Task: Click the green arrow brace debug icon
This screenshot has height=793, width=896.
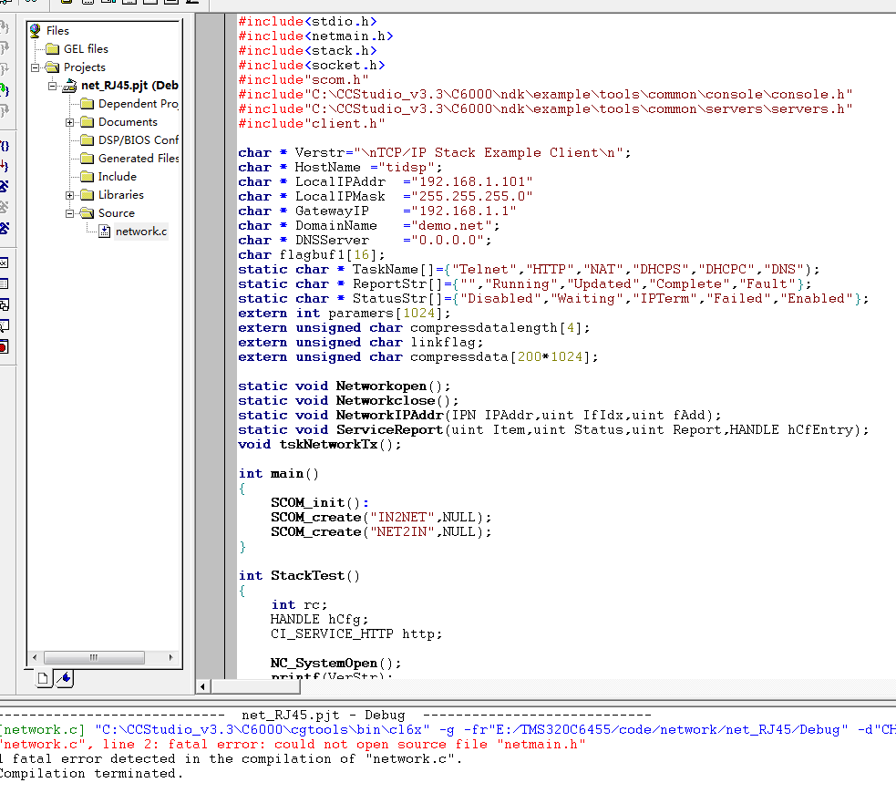Action: click(x=4, y=89)
